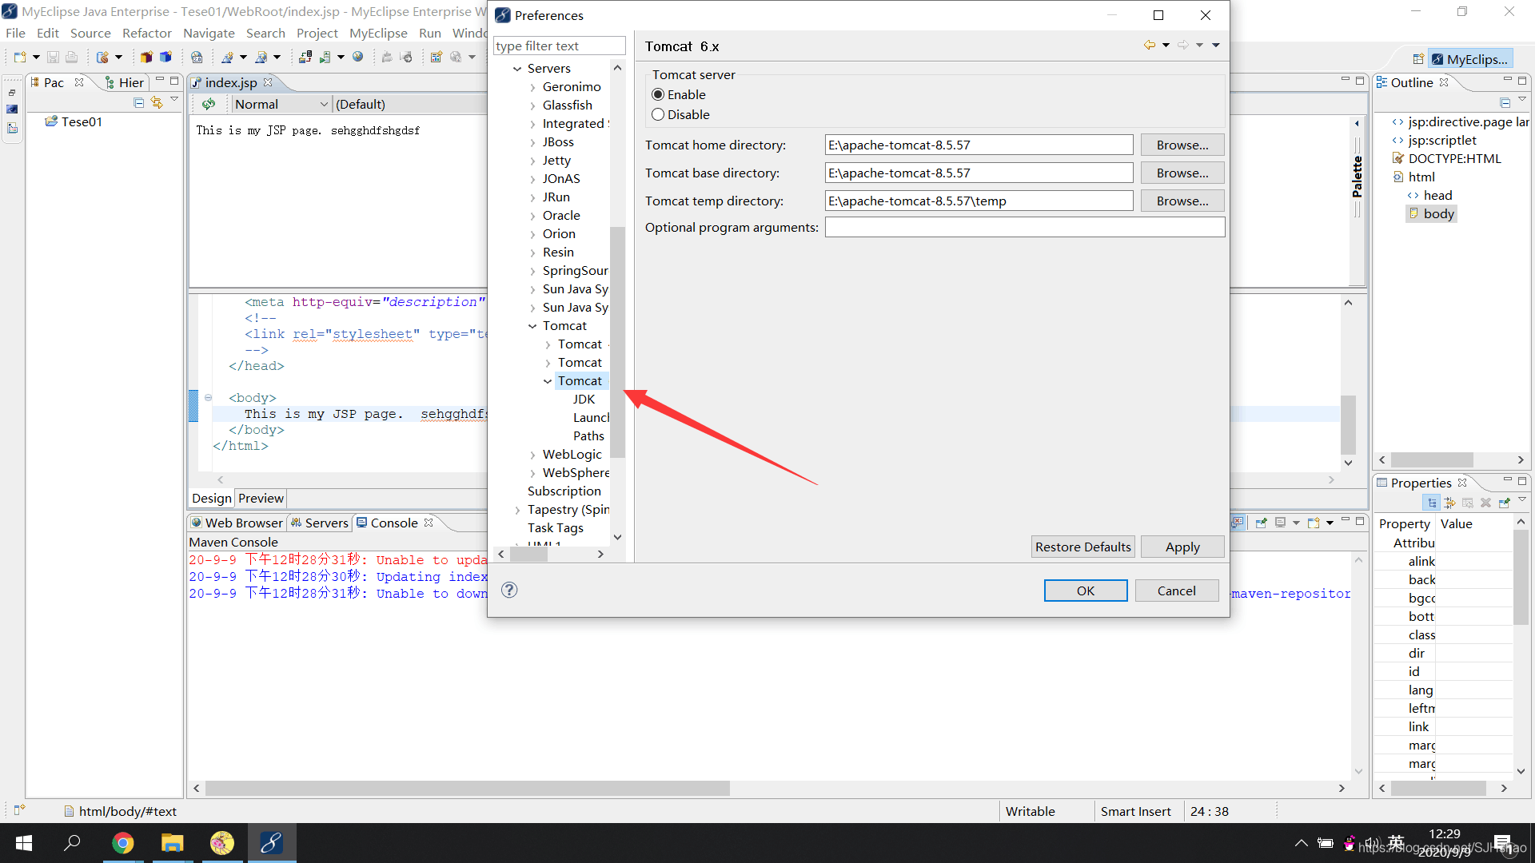Click Browse for Tomcat temp directory
The height and width of the screenshot is (863, 1535).
pos(1182,201)
